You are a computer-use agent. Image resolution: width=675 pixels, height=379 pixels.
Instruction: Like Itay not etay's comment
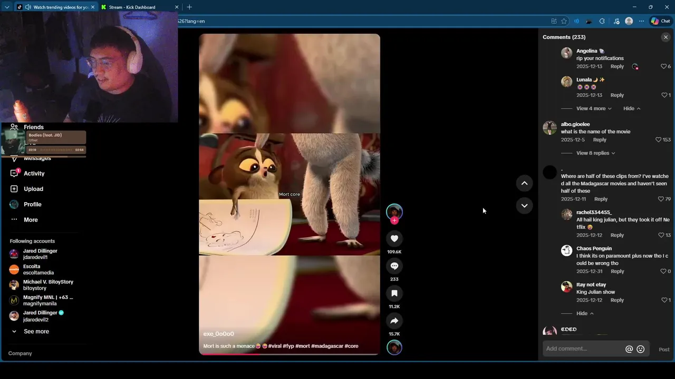(x=664, y=300)
